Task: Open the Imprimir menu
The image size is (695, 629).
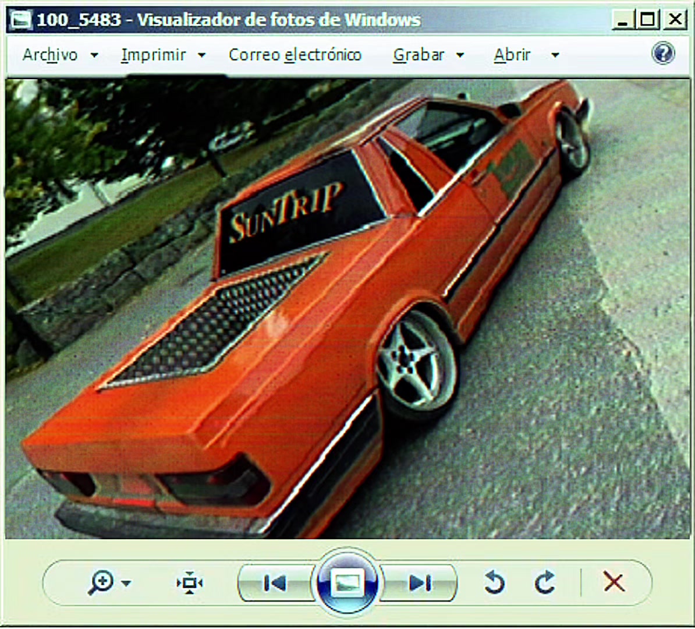Action: [x=153, y=55]
